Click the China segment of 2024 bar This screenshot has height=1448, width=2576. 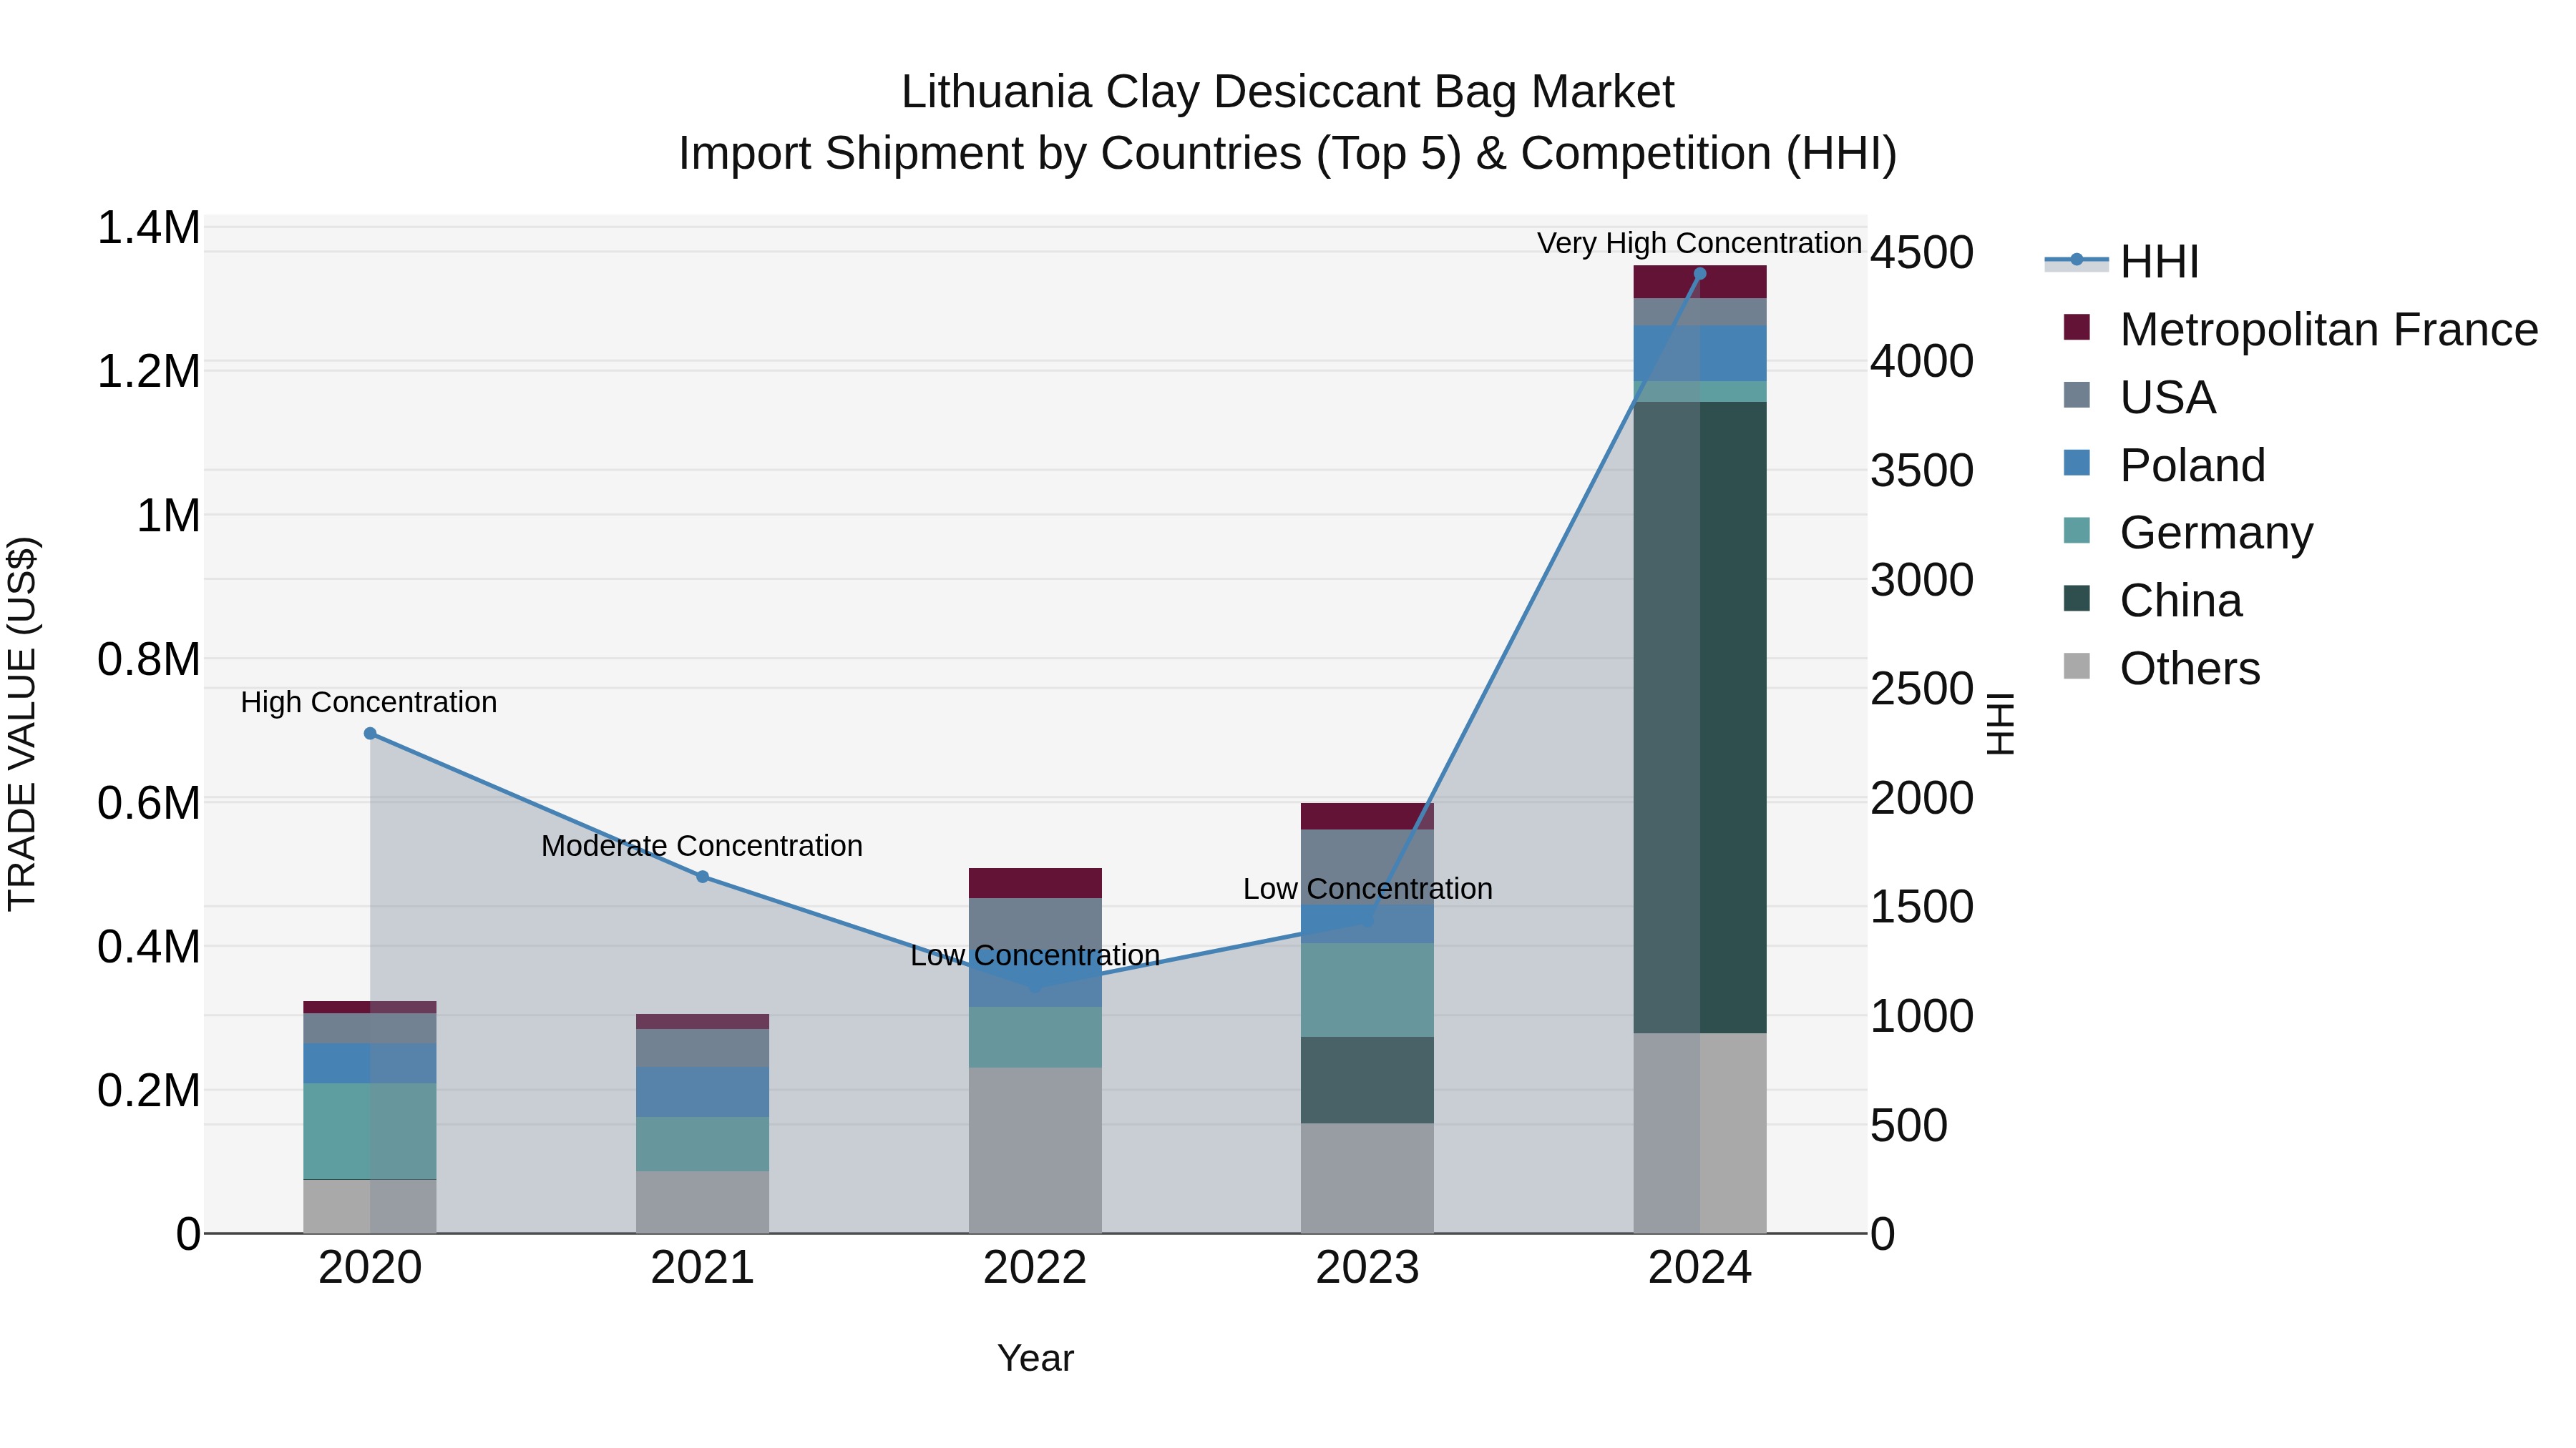(x=1699, y=717)
